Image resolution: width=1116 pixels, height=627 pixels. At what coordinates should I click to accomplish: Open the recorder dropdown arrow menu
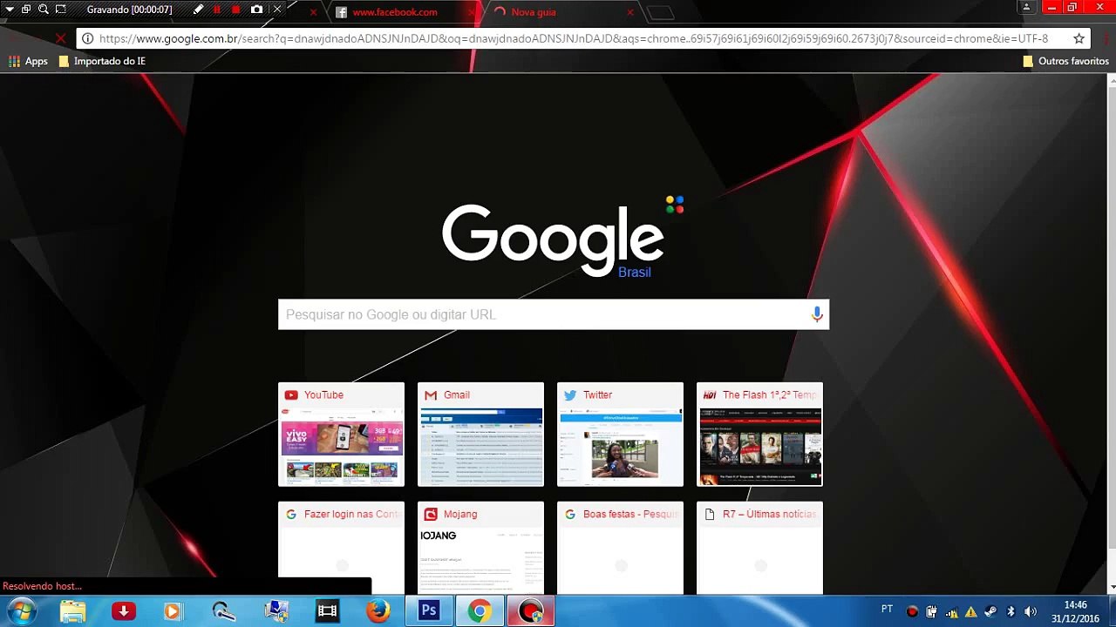pos(10,10)
